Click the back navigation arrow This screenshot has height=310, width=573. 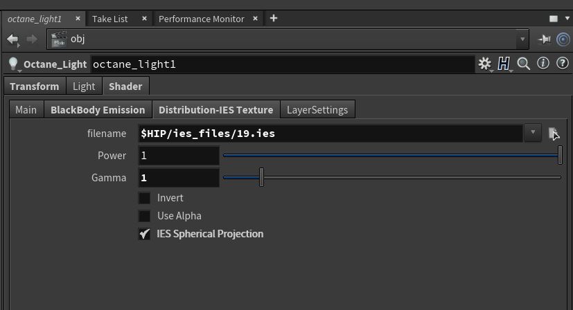click(12, 39)
